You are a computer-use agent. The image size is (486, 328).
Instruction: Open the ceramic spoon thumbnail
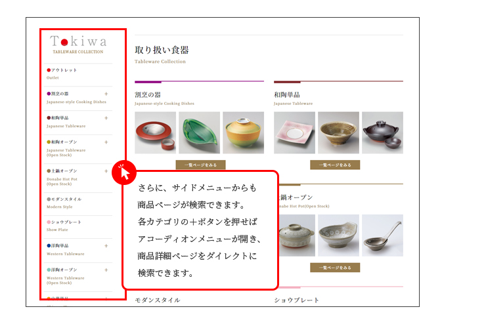[382, 236]
